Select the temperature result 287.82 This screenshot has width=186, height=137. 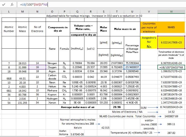coord(171,133)
